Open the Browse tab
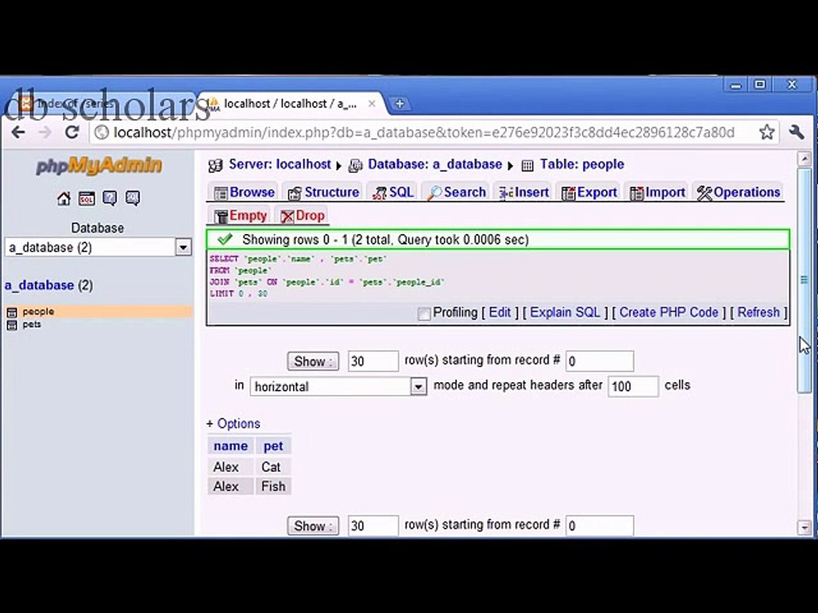The image size is (818, 613). tap(245, 192)
